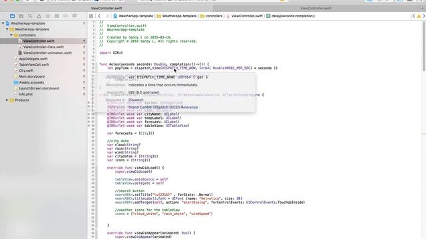Open the related items grid menu
Image resolution: width=426 pixels, height=239 pixels.
pyautogui.click(x=91, y=16)
